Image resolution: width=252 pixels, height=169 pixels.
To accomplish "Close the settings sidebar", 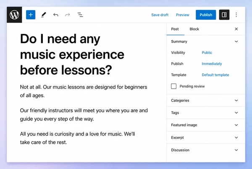I will point(236,29).
